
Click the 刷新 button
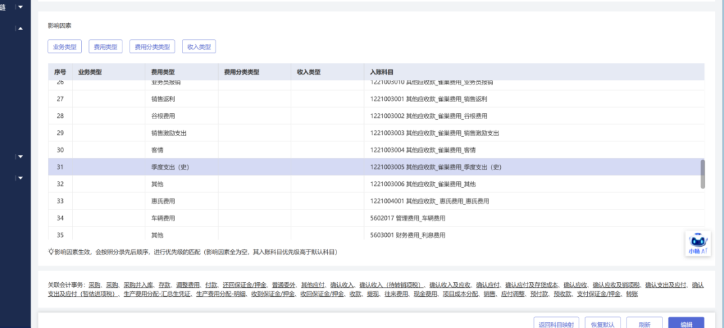click(645, 324)
